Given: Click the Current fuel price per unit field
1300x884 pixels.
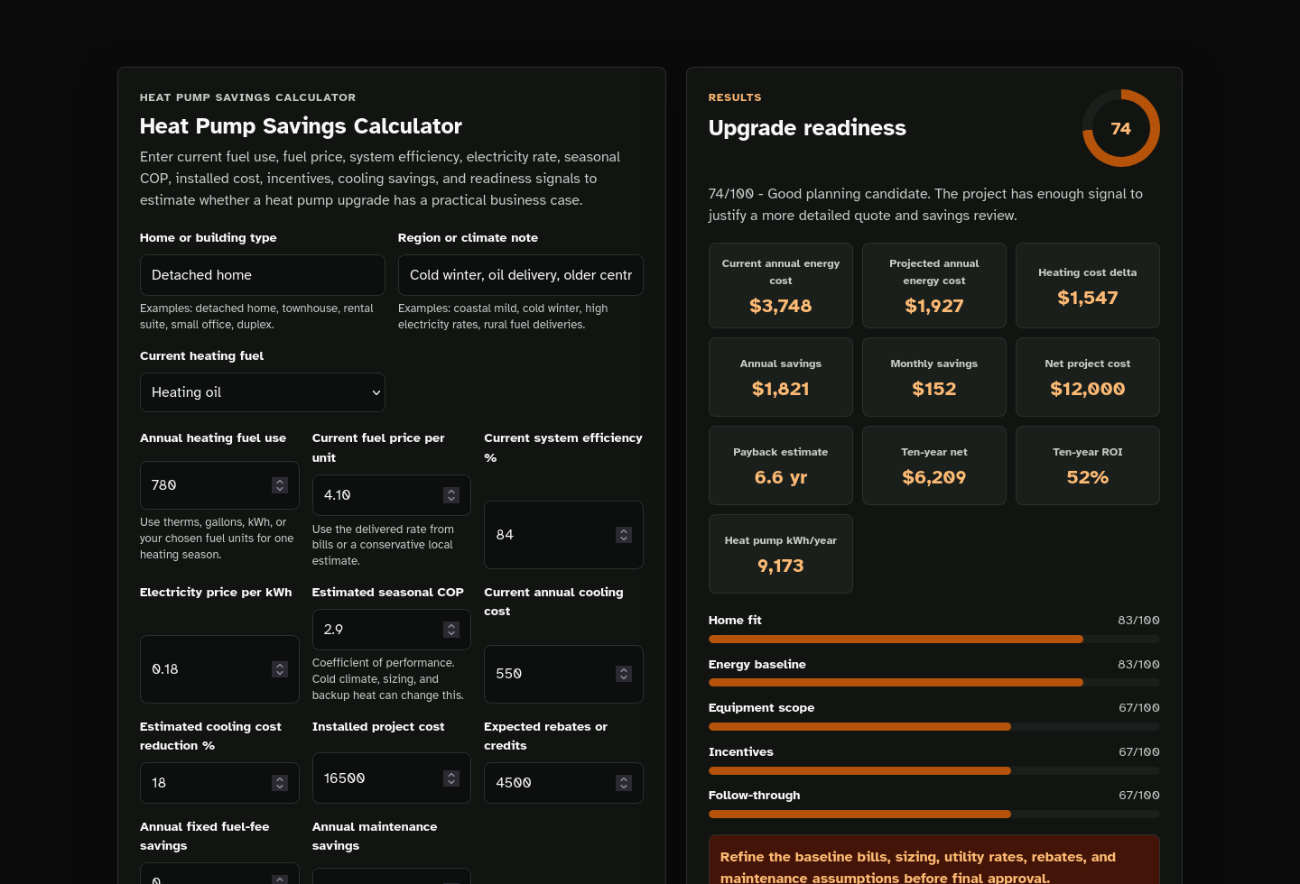Looking at the screenshot, I should pyautogui.click(x=392, y=495).
